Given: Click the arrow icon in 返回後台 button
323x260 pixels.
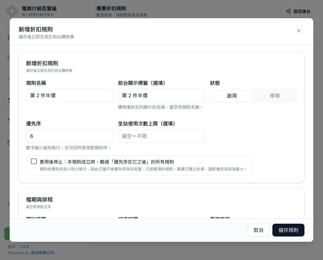Looking at the screenshot, I should [x=288, y=11].
